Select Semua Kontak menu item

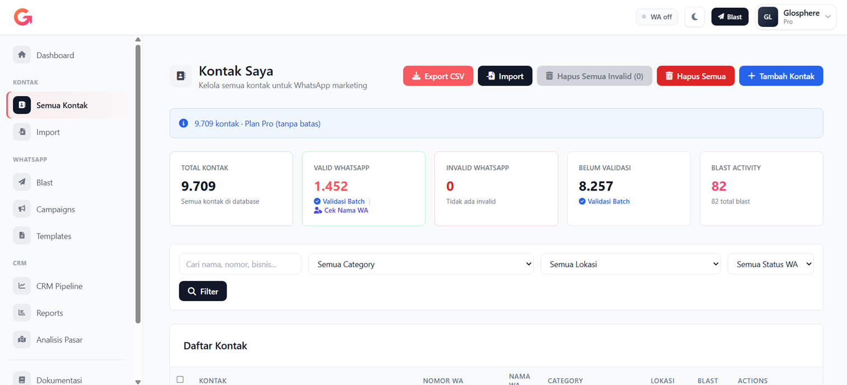tap(66, 105)
